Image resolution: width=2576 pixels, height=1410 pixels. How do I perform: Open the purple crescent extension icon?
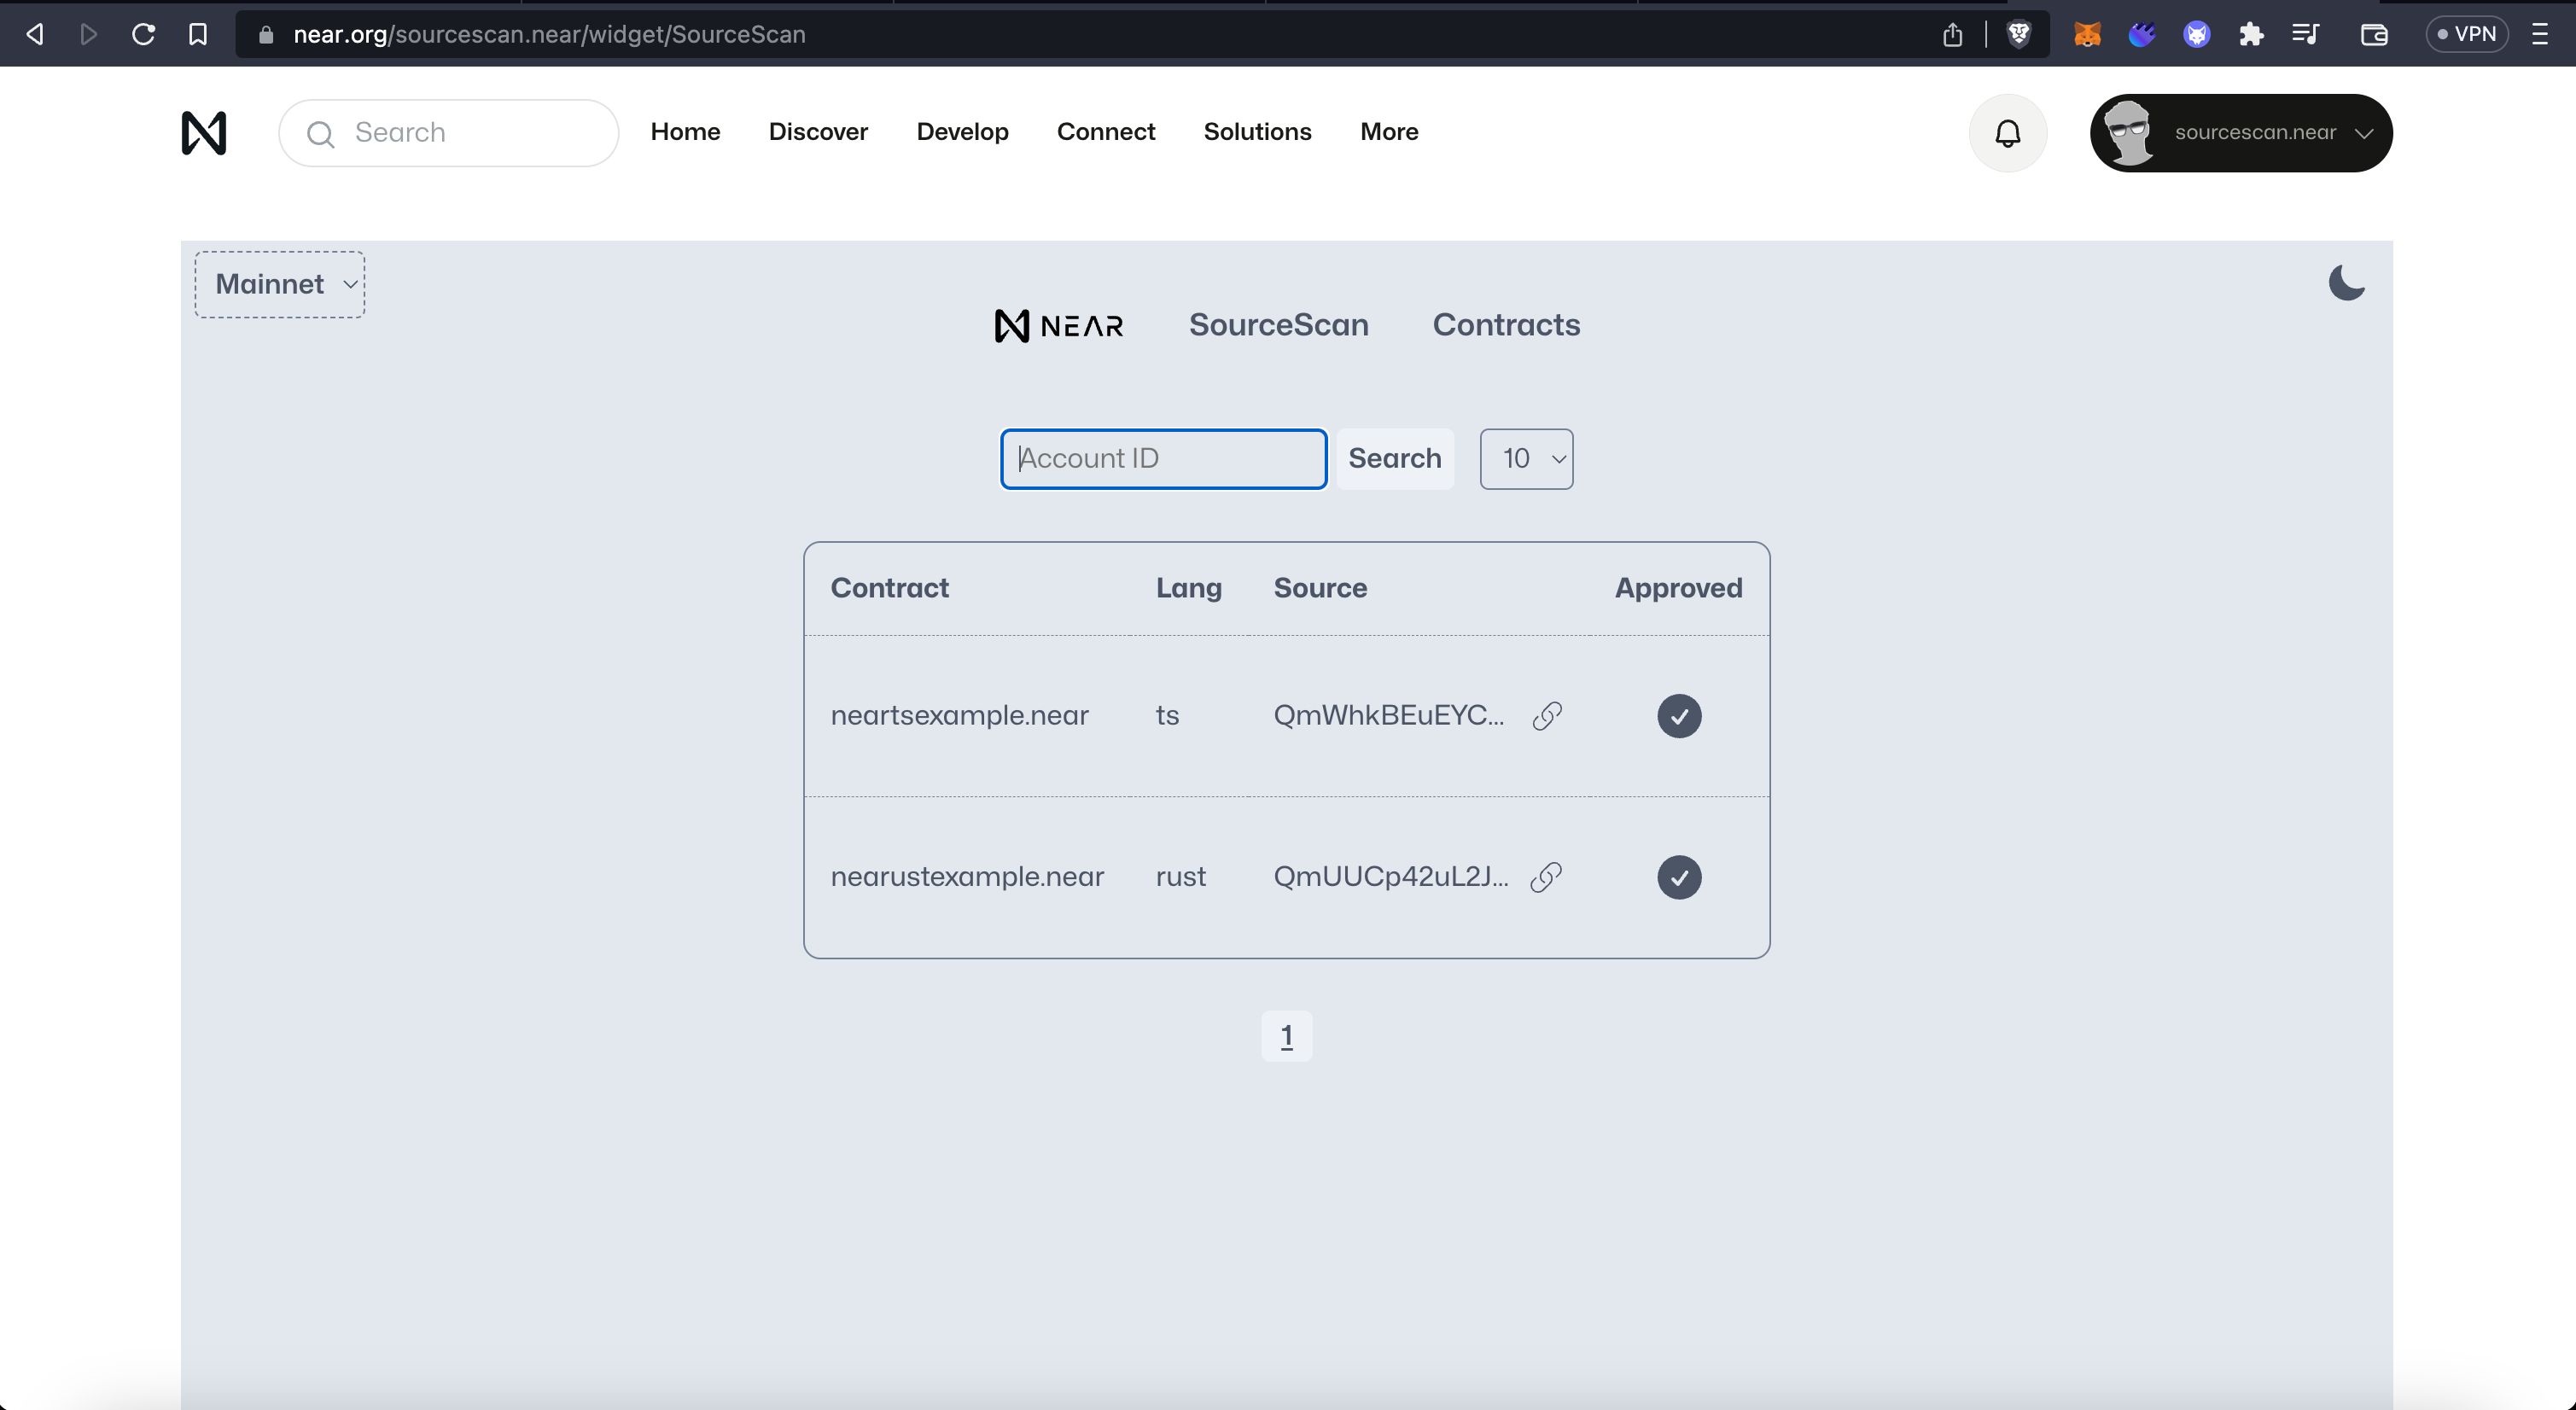coord(2141,35)
